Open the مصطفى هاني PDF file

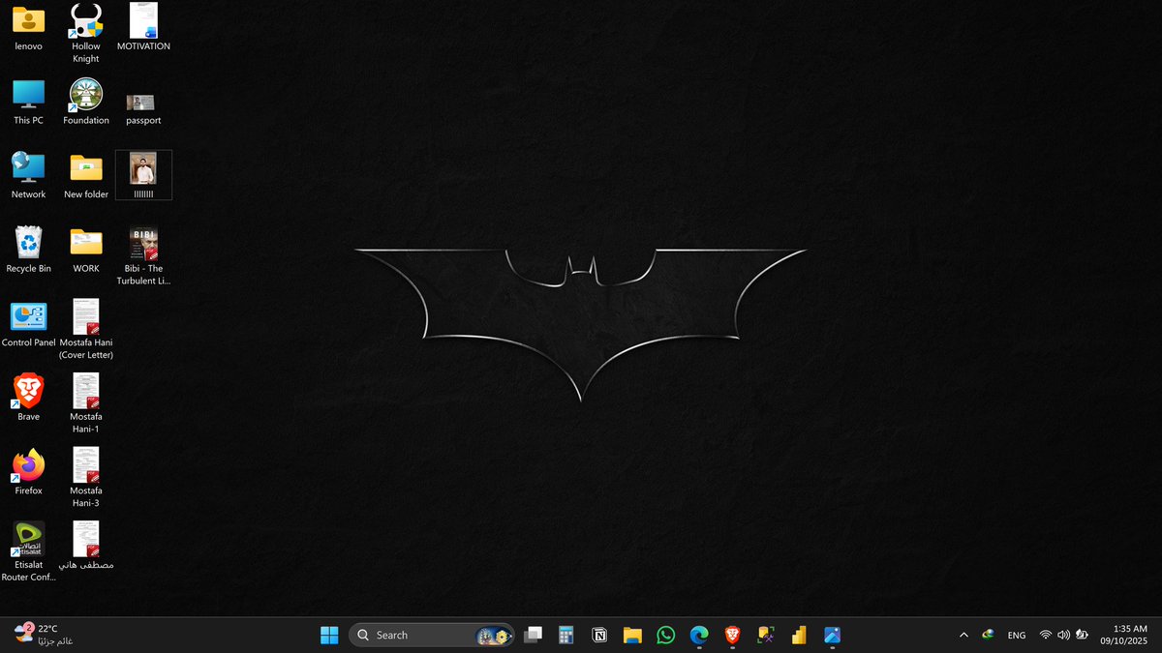pos(86,546)
